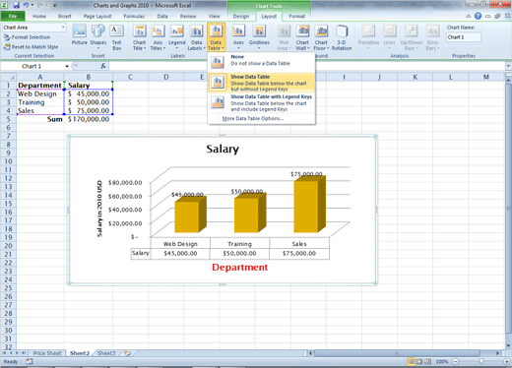Open the Chart Title options
The height and width of the screenshot is (368, 512).
pyautogui.click(x=140, y=37)
